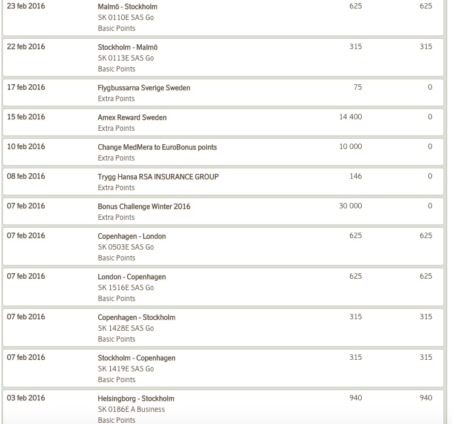Open the Stockholm - Copenhagen flight entry
Viewport: 452px width, 424px height.
[x=136, y=358]
